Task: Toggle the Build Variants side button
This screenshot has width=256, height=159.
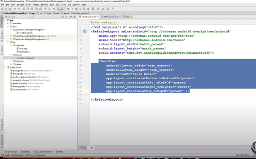Action: point(2,141)
